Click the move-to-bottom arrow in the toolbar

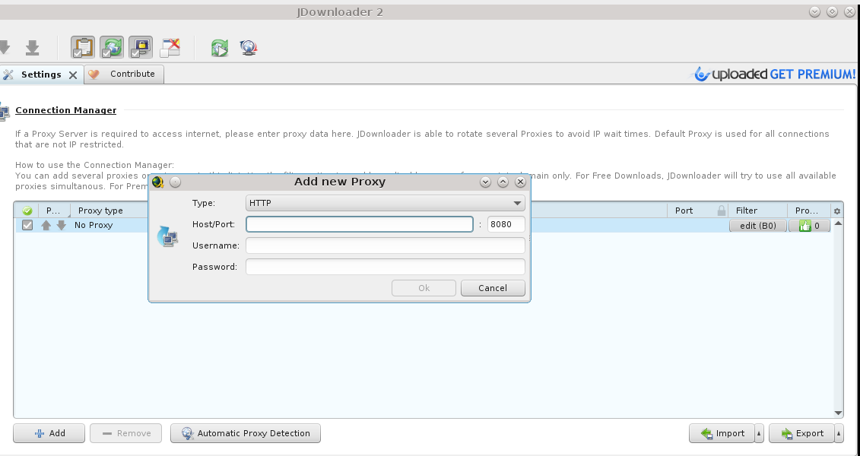tap(33, 48)
